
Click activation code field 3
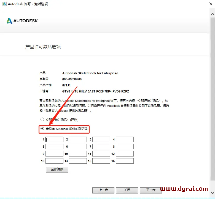(x=101, y=139)
